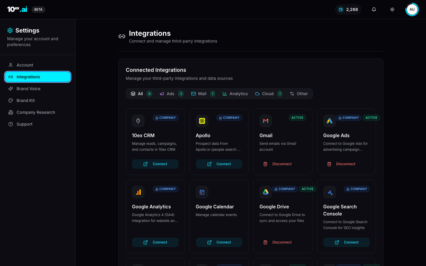Click 'Manage calendar events' description
This screenshot has height=266, width=426.
pyautogui.click(x=216, y=215)
